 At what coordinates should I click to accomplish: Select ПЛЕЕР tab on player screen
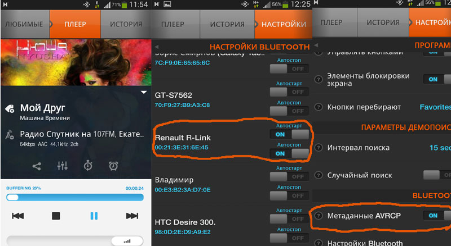click(x=75, y=24)
